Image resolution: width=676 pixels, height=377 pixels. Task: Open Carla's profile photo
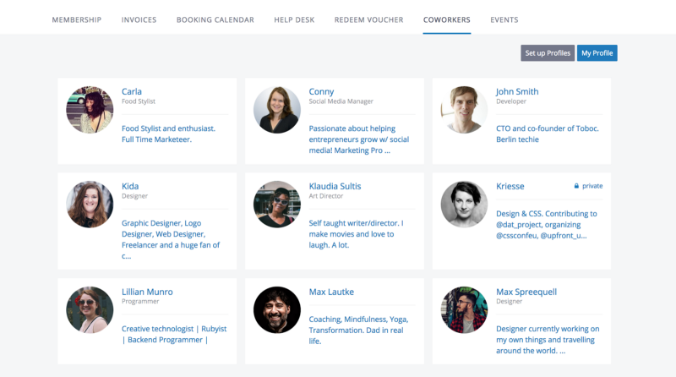pyautogui.click(x=90, y=110)
